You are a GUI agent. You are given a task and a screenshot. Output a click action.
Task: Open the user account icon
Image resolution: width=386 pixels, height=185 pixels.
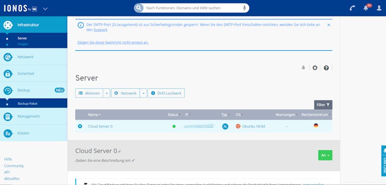pyautogui.click(x=379, y=8)
